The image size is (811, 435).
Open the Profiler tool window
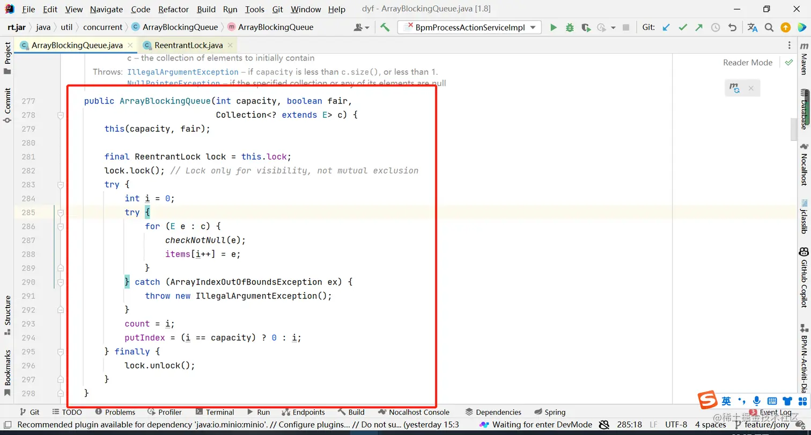coord(165,412)
